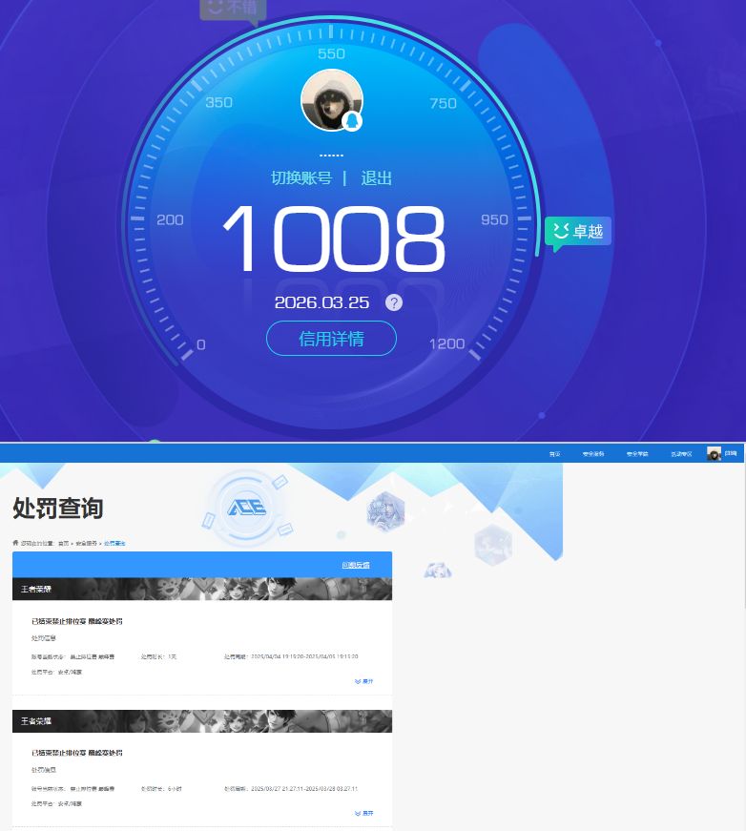This screenshot has width=746, height=831.
Task: Open the 活动专区 navigation menu item
Action: 681,454
